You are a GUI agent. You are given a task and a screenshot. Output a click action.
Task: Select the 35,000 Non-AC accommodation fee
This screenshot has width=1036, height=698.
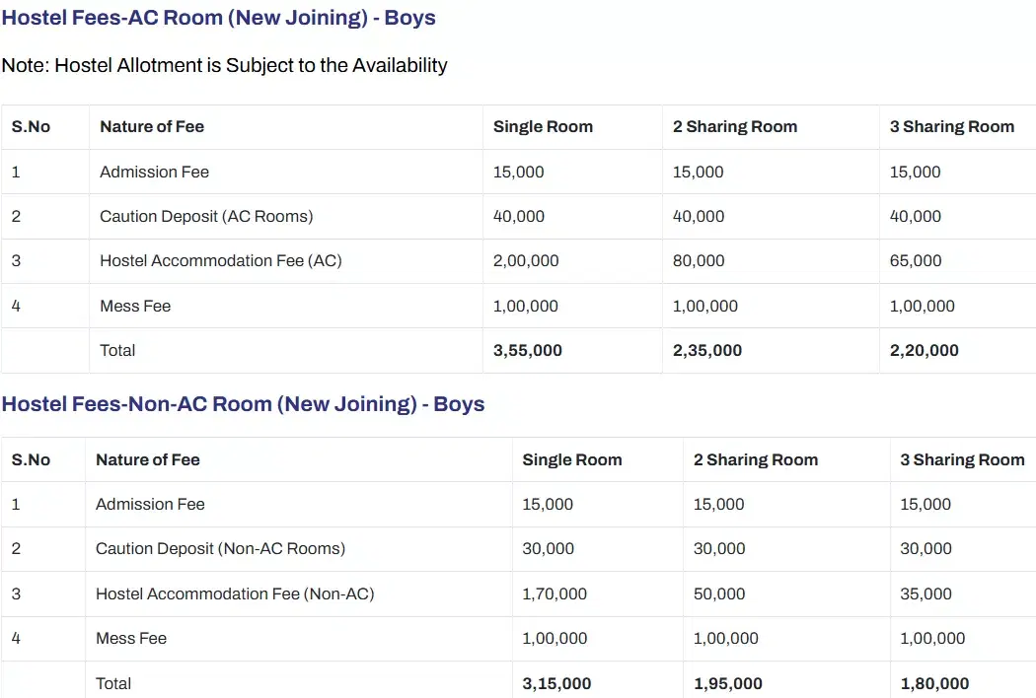(925, 593)
